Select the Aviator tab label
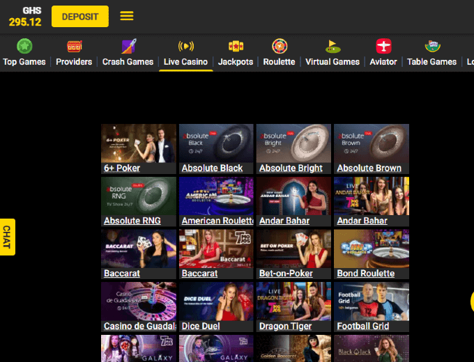474x362 pixels. (x=383, y=62)
